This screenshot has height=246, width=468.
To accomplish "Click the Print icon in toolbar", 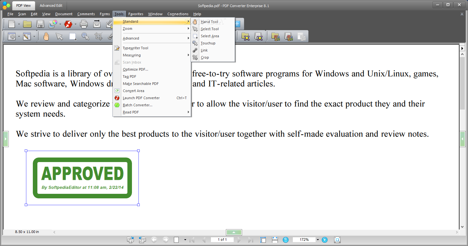I will [84, 24].
